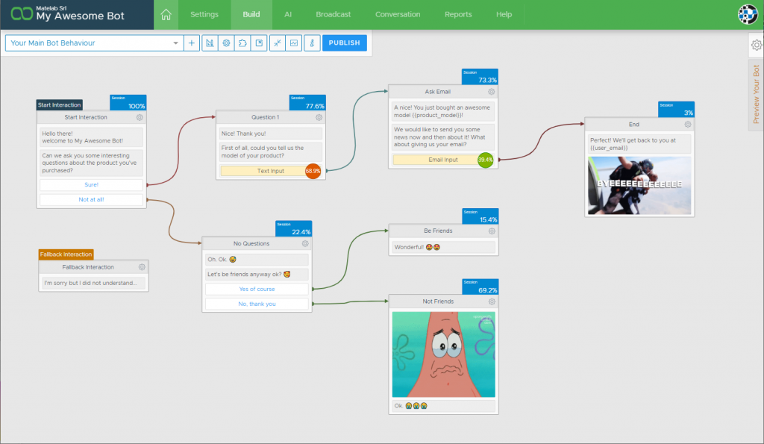
Task: Switch to the AI tab
Action: click(x=288, y=13)
